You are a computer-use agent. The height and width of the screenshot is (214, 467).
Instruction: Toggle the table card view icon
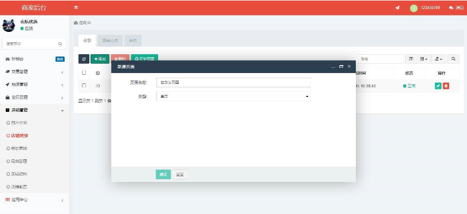point(411,59)
